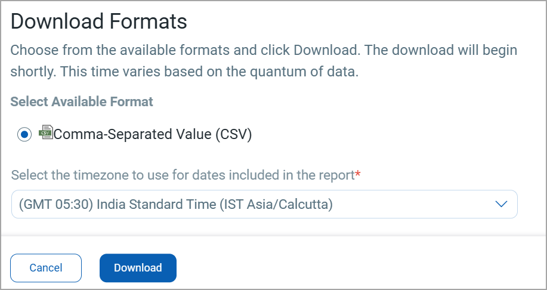Click the word Formats in the dialog title
The height and width of the screenshot is (290, 547).
(x=149, y=21)
